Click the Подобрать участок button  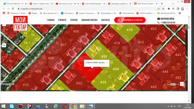pos(130,20)
